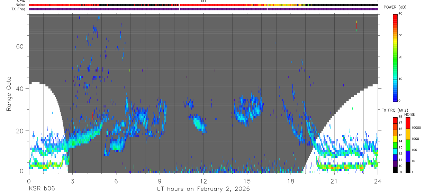425x196 pixels.
Task: Click the hour tick label 24
Action: [378, 181]
